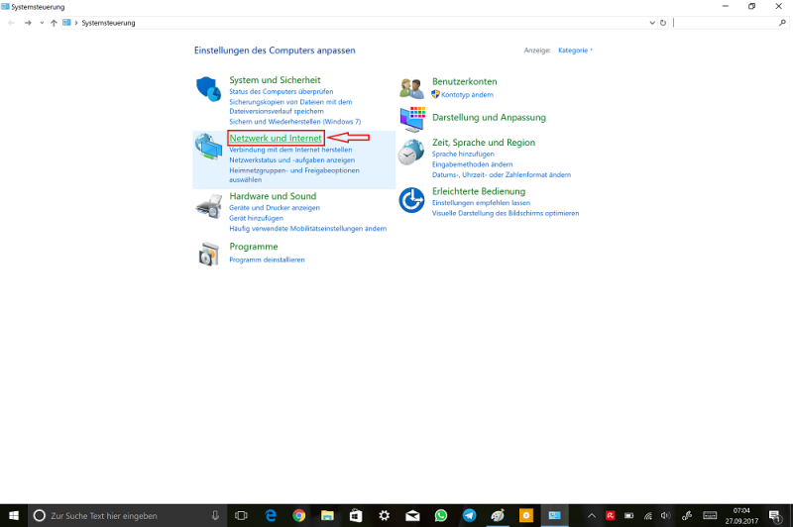Click Häufig verwendete Mobilitätseinstellungen ändern
793x527 pixels.
307,229
